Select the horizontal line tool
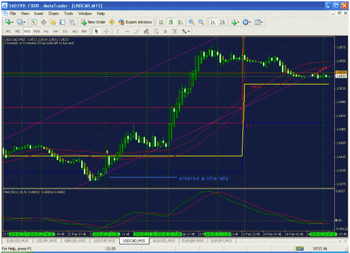This screenshot has height=253, width=350. (128, 31)
